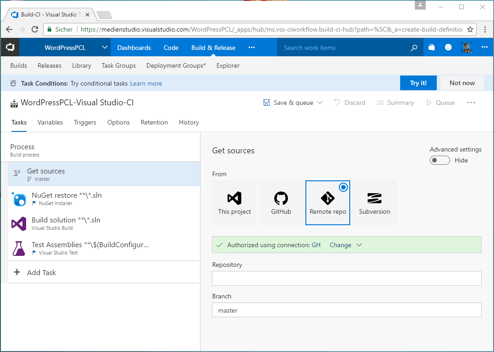
Task: Go to Task Groups page
Action: tap(119, 65)
